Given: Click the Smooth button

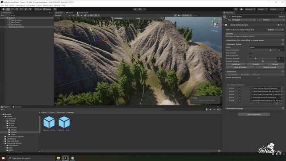Looking at the screenshot, I should 275,64.
